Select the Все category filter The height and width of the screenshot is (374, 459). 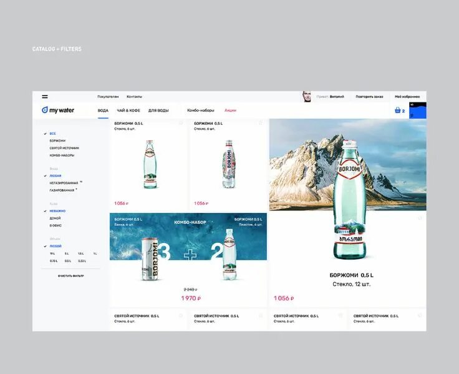pos(52,134)
